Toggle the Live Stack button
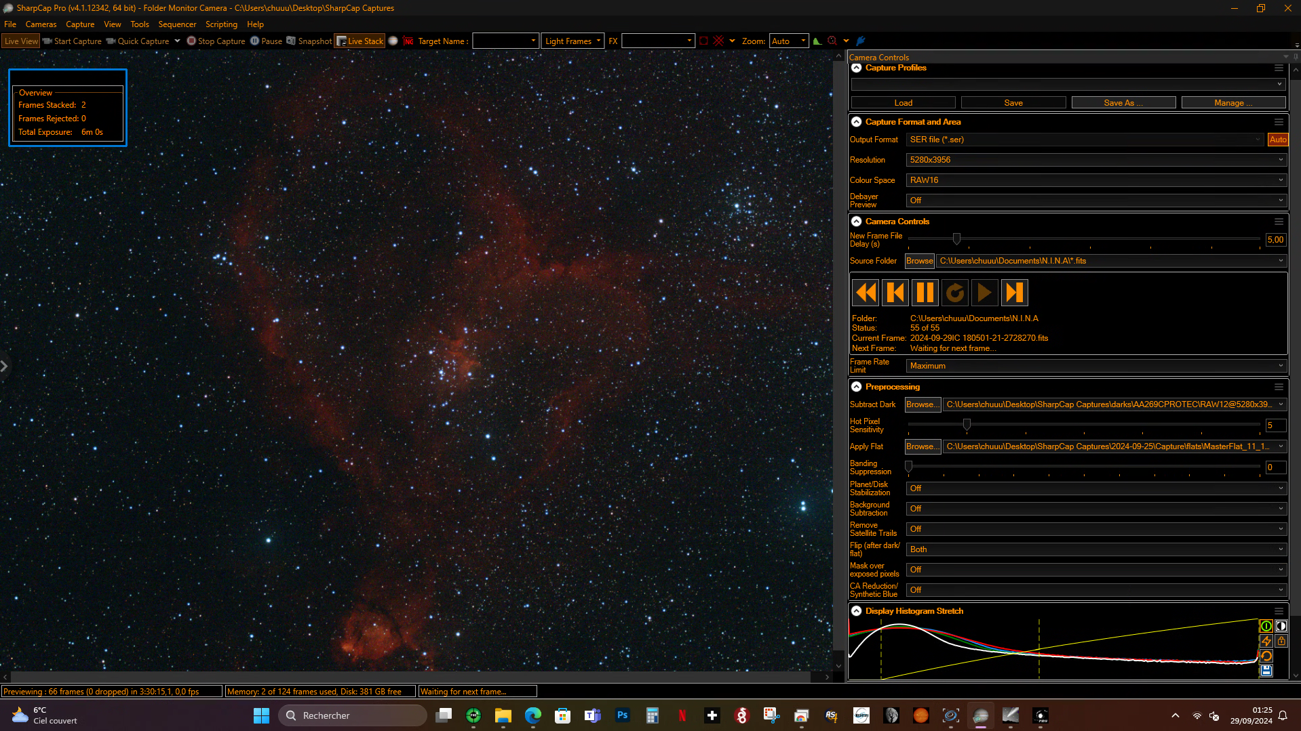The width and height of the screenshot is (1301, 731). point(360,41)
